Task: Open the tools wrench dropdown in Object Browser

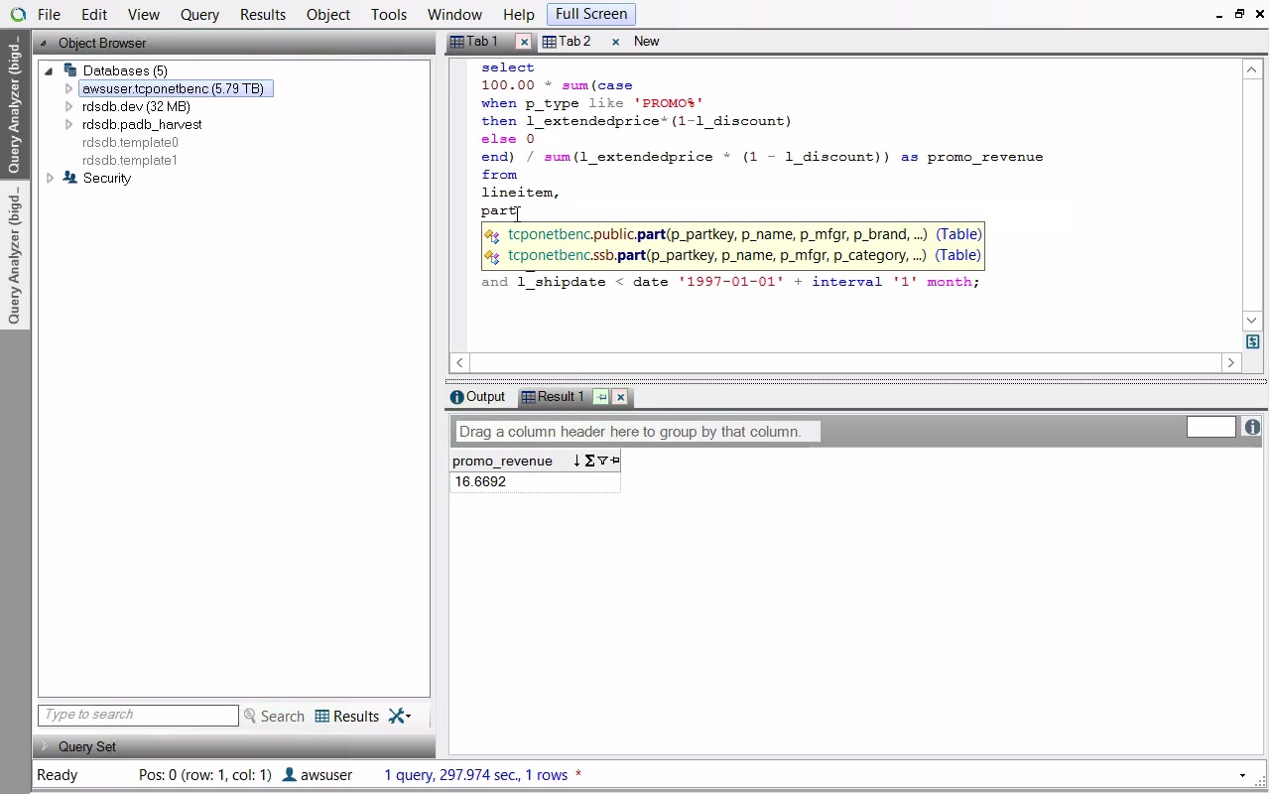Action: [x=399, y=716]
